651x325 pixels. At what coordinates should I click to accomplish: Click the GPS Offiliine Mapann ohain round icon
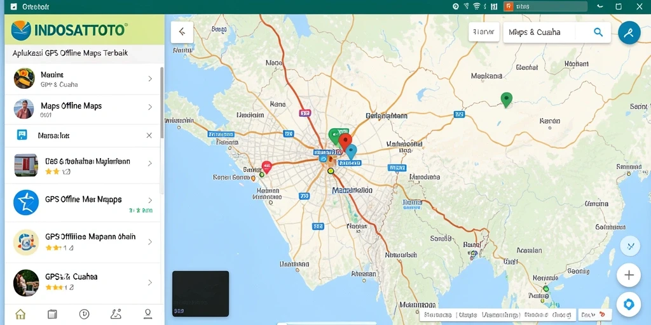click(x=25, y=242)
